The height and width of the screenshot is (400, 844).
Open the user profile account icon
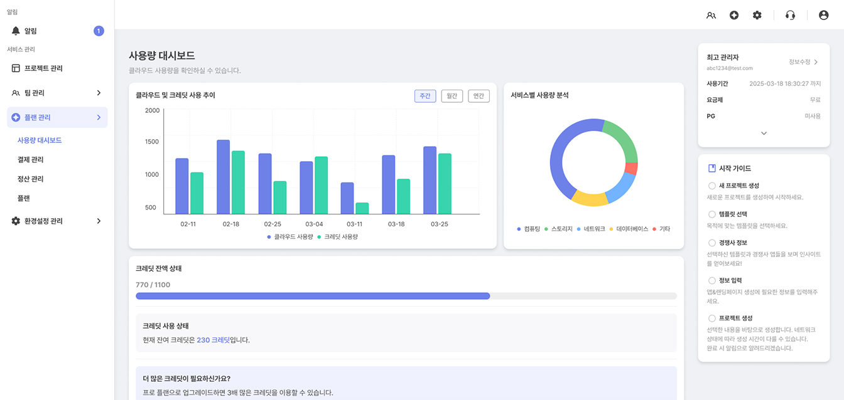(823, 15)
